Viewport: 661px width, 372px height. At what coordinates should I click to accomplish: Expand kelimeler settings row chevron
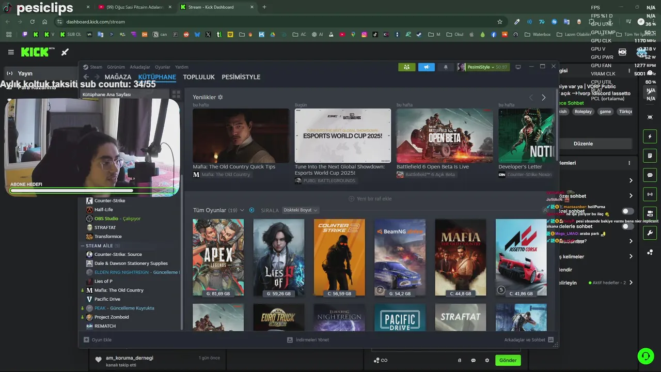coord(631,257)
